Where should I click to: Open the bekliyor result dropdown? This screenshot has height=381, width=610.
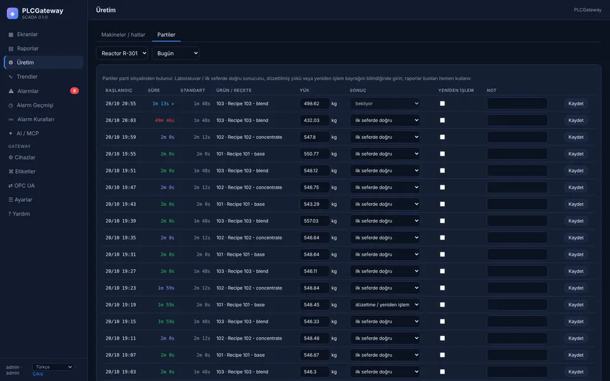(385, 104)
